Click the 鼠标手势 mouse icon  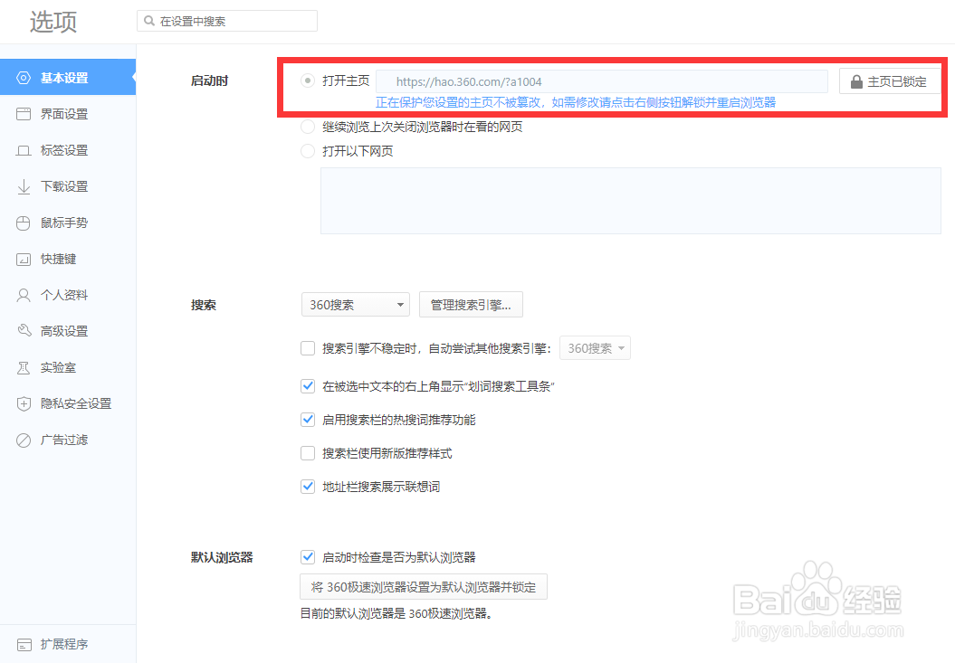coord(24,223)
